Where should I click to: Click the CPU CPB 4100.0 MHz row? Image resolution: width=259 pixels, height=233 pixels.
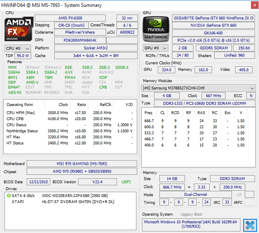[70, 119]
